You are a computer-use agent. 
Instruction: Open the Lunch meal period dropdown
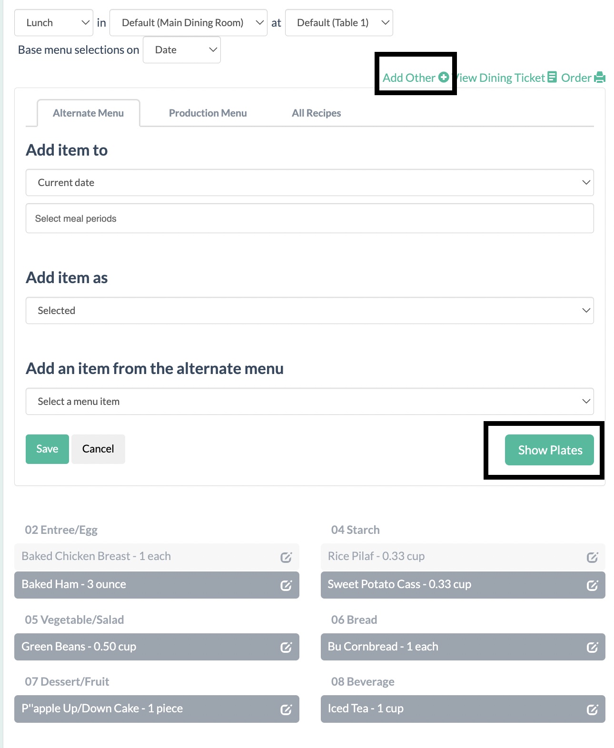[x=54, y=23]
